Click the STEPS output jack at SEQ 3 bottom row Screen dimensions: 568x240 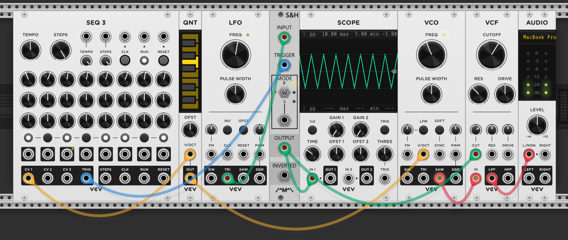(x=106, y=178)
